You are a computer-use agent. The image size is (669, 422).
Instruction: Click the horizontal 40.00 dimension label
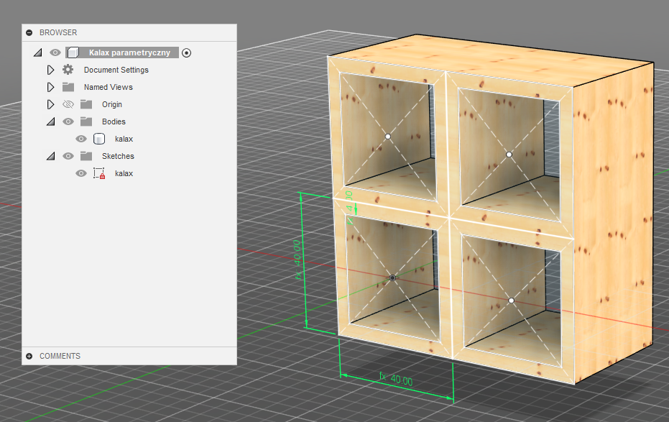396,381
